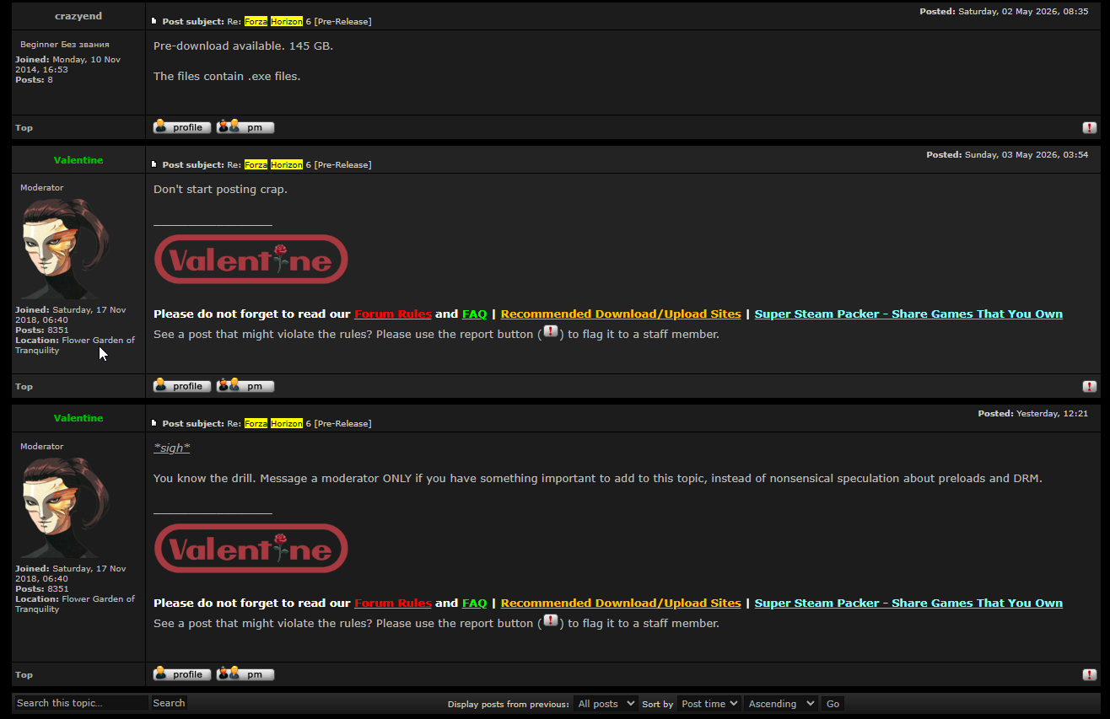Image resolution: width=1110 pixels, height=719 pixels.
Task: Click the Search button for this topic
Action: coord(169,703)
